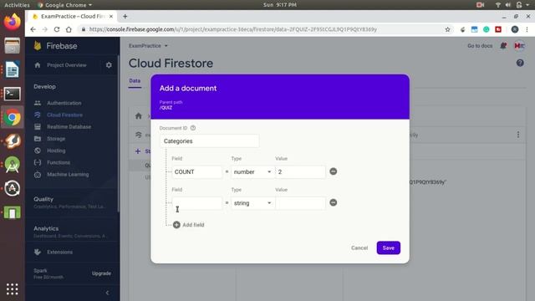
Task: Expand the Analytics section
Action: point(69,232)
